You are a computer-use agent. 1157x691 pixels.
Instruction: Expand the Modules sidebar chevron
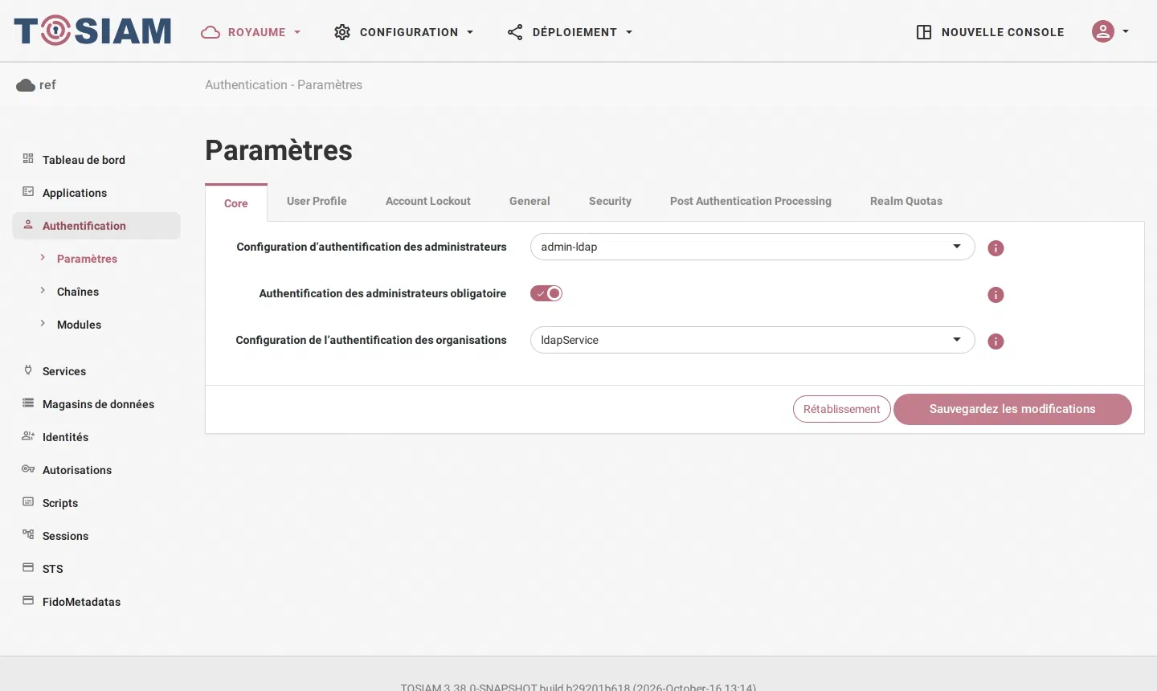point(43,324)
